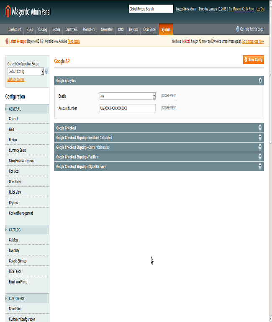
Task: Open Contacts configuration section
Action: (27, 171)
